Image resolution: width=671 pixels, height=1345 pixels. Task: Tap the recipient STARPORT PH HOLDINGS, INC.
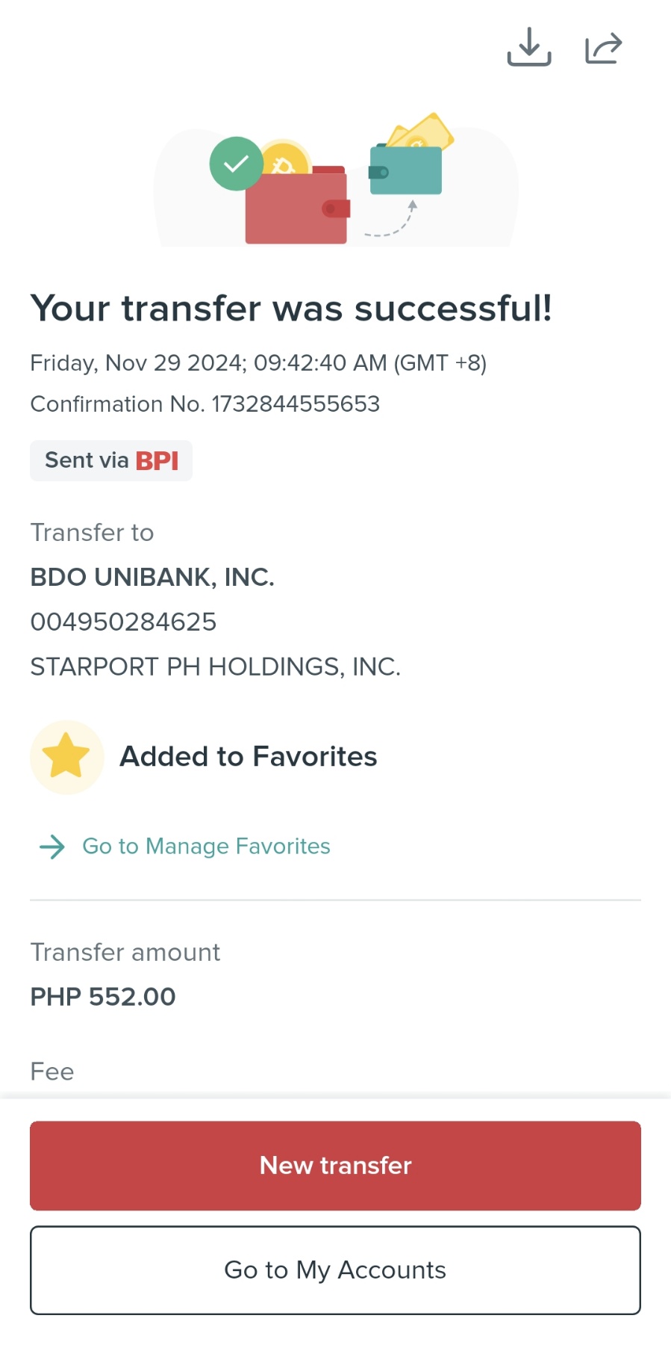click(x=215, y=667)
